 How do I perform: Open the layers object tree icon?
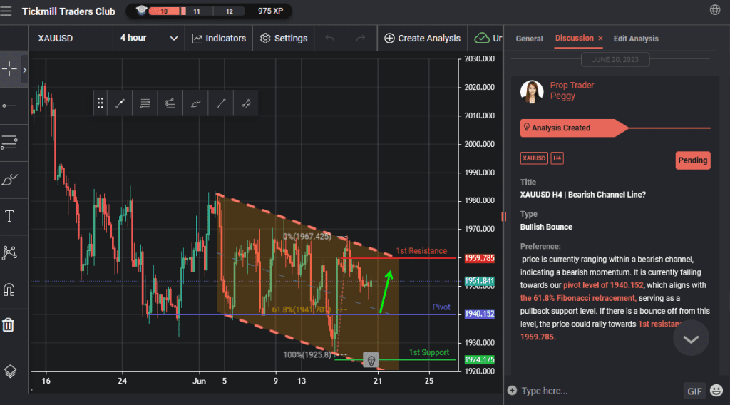point(10,371)
